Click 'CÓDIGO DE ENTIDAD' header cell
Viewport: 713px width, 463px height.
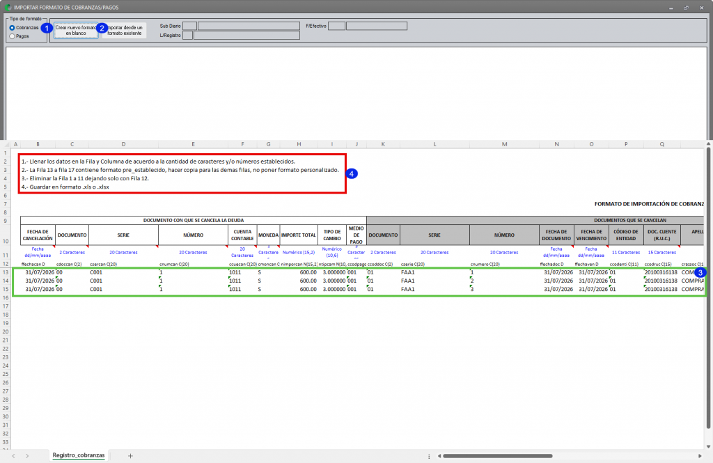coord(626,235)
